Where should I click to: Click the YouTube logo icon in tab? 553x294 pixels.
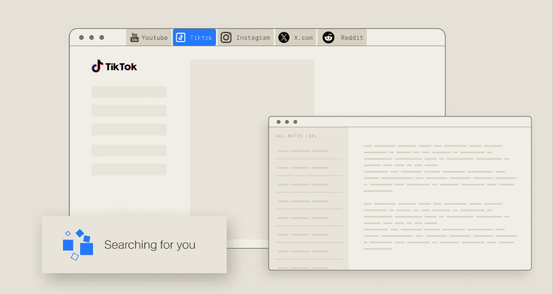click(135, 37)
